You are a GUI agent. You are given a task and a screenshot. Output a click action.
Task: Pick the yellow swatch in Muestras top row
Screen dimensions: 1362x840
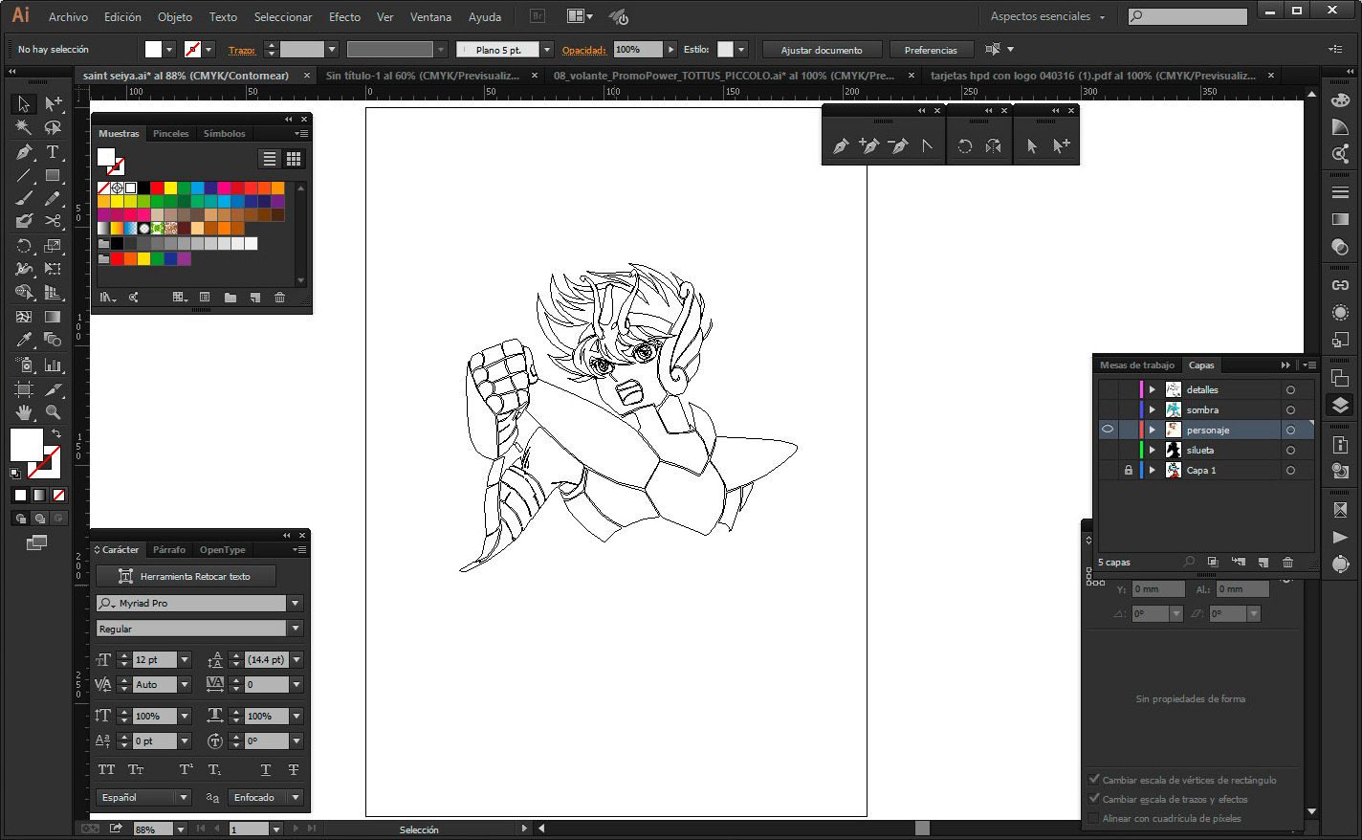(x=170, y=188)
